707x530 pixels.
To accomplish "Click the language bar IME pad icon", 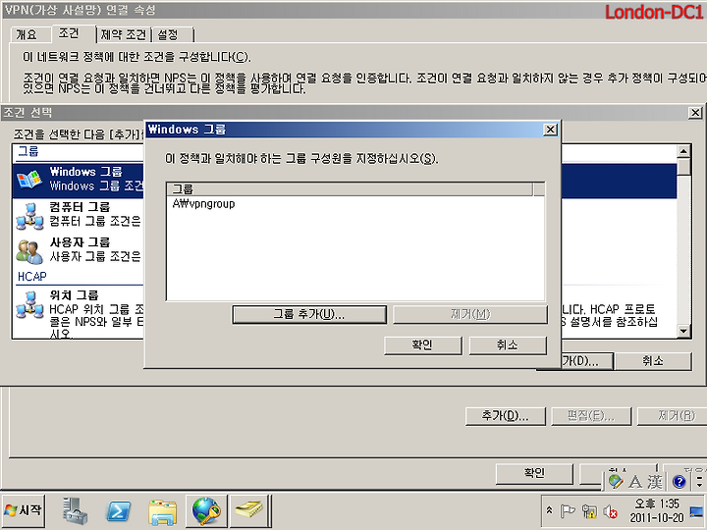I will (616, 482).
